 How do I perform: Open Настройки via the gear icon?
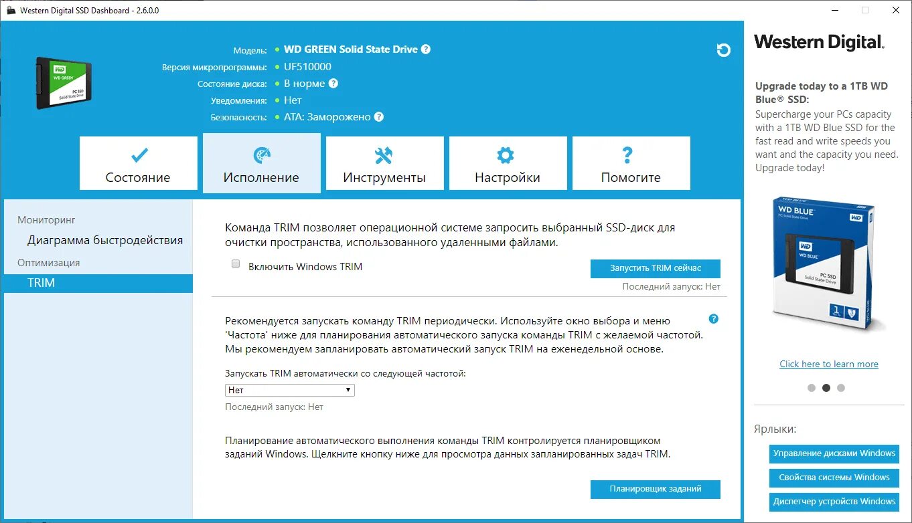click(x=508, y=156)
